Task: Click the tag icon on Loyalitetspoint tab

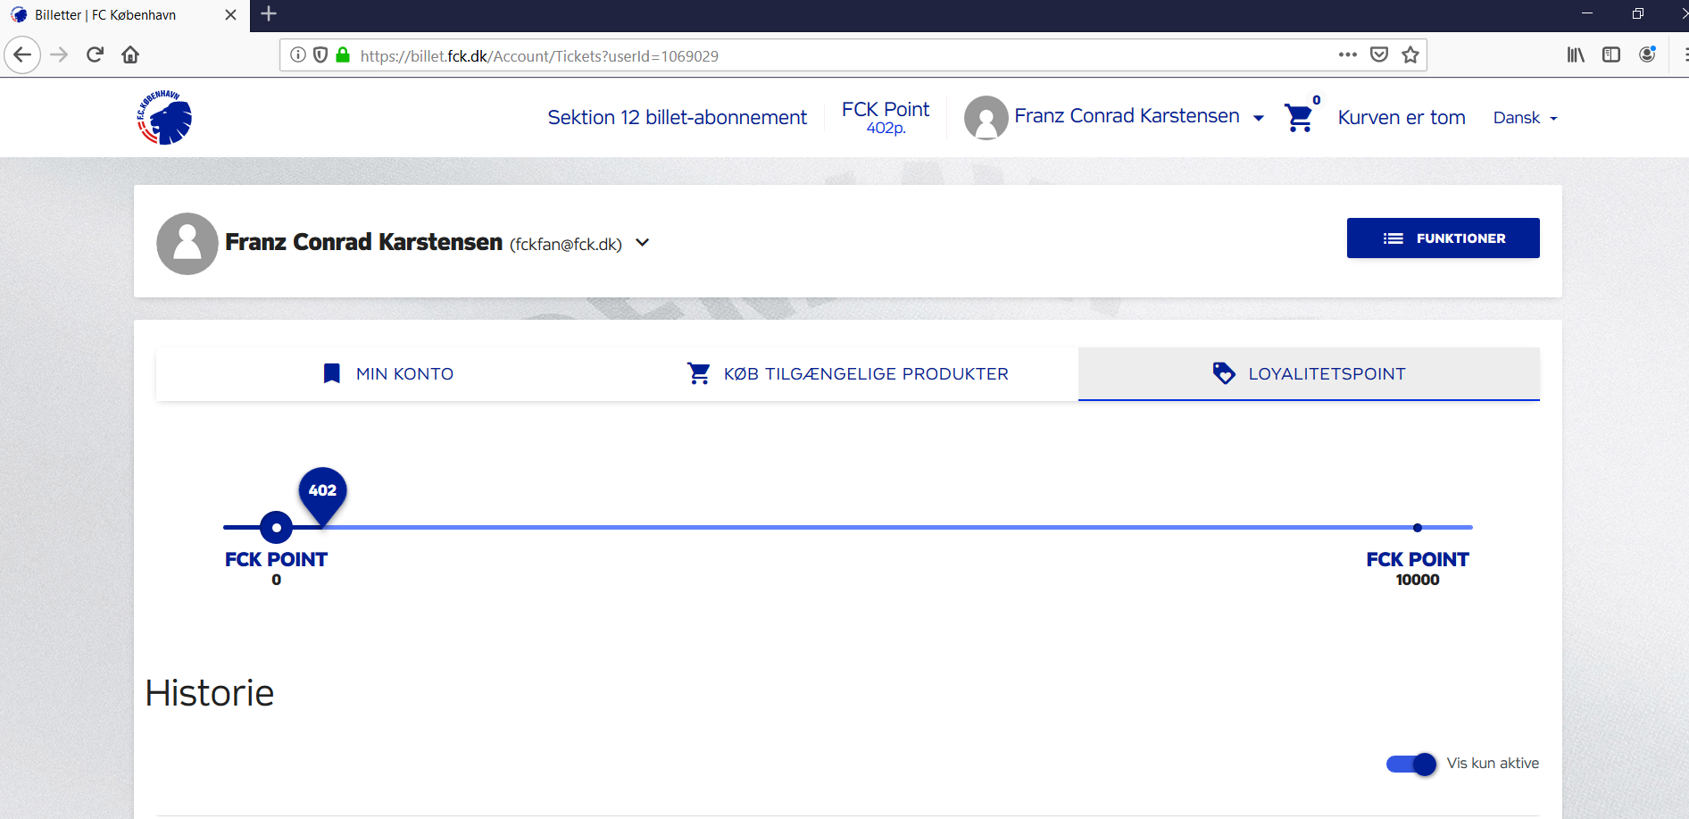Action: pos(1224,373)
